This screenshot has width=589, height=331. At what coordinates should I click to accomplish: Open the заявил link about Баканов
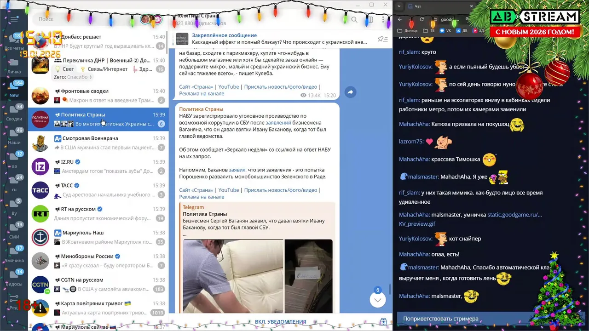coord(237,170)
